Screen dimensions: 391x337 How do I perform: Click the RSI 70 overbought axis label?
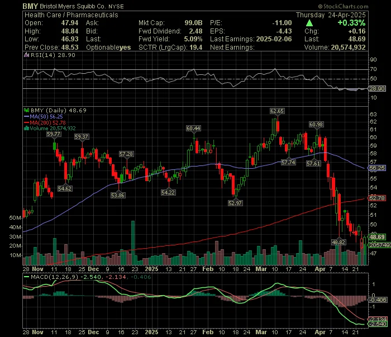(374, 69)
